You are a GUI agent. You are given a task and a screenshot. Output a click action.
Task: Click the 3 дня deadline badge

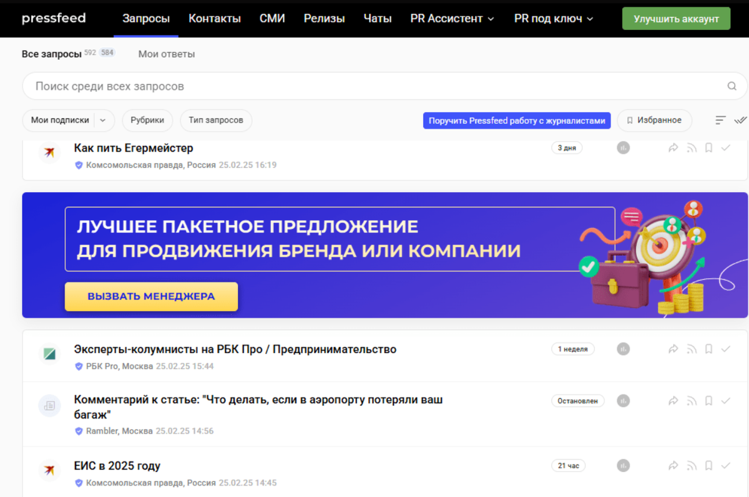[x=567, y=148]
